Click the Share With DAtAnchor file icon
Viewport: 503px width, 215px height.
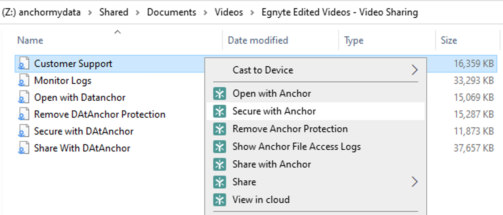[24, 149]
